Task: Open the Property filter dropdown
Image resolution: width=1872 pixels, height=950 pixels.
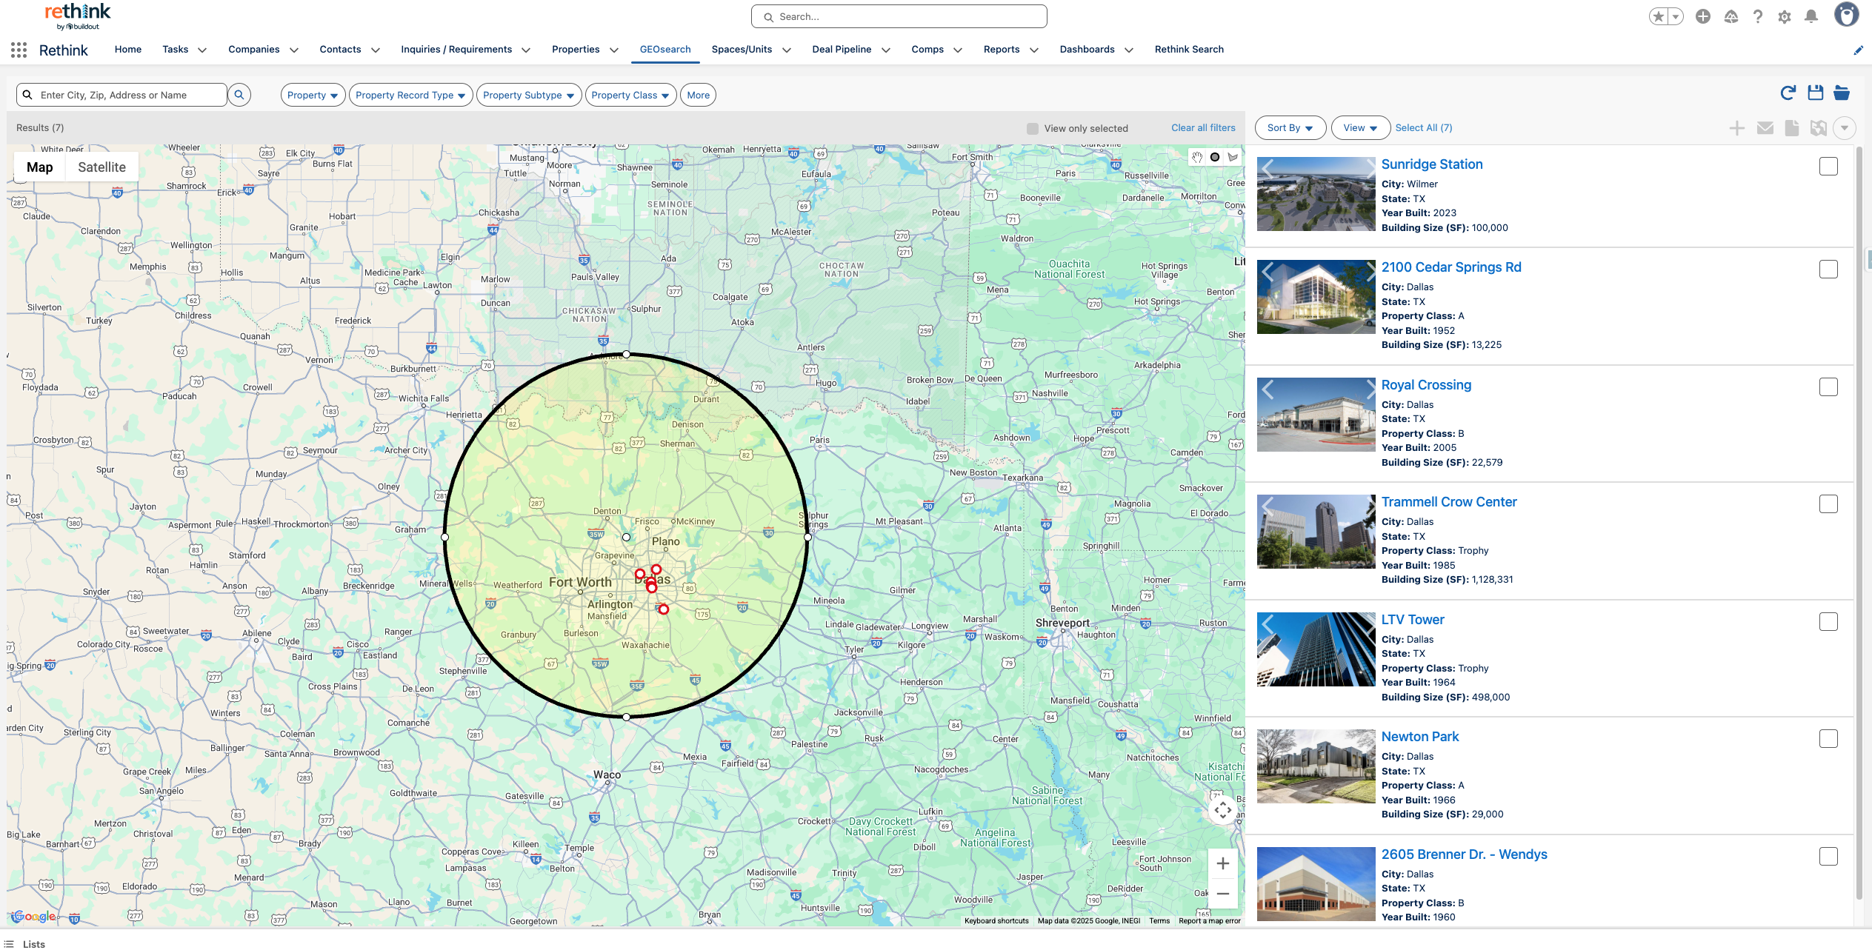Action: coord(313,95)
